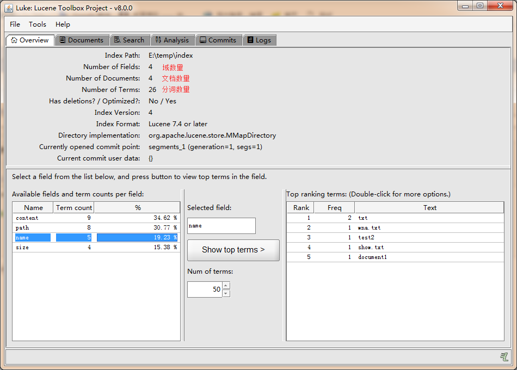Select the highlighted name field row
The width and height of the screenshot is (517, 370).
[x=96, y=237]
